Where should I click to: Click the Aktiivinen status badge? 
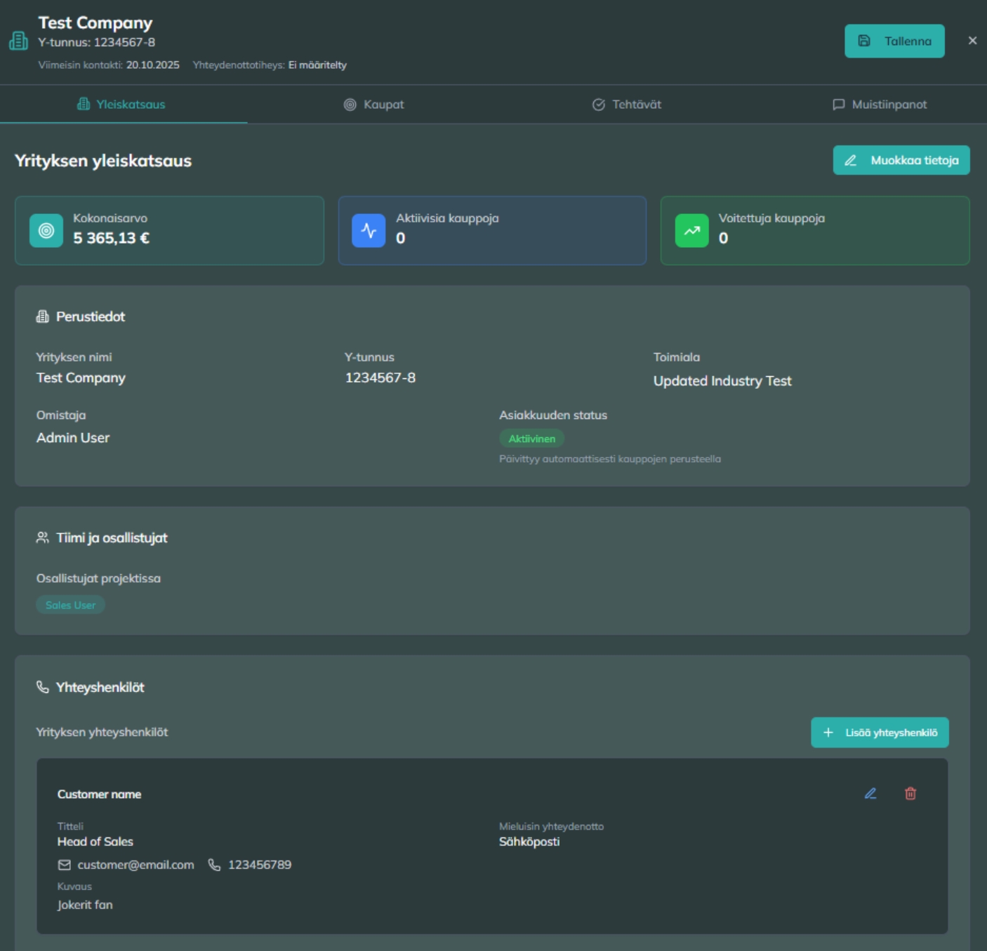pos(531,439)
